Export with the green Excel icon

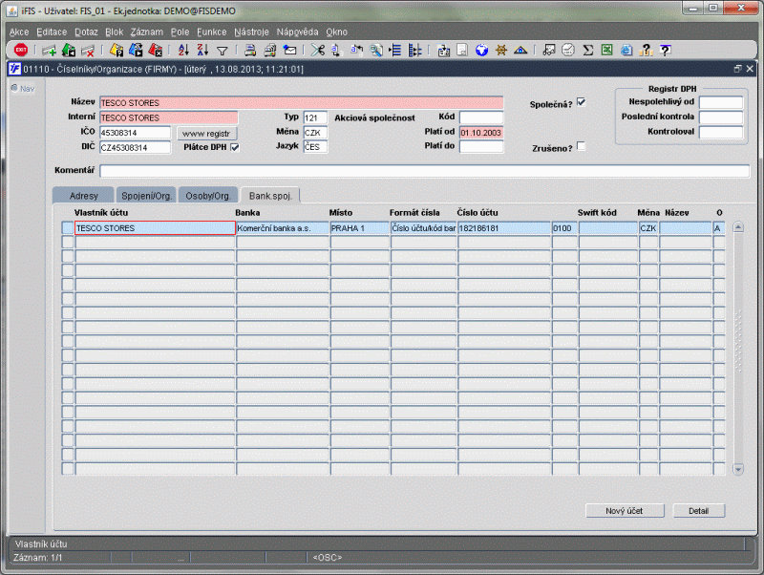[607, 51]
